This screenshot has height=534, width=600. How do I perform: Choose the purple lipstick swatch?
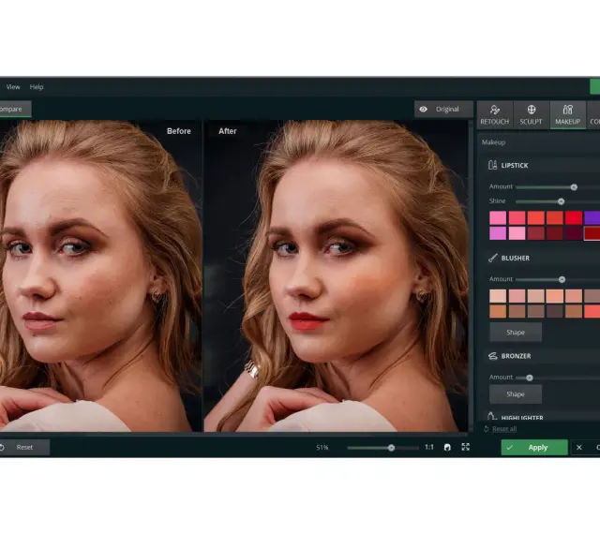[592, 217]
